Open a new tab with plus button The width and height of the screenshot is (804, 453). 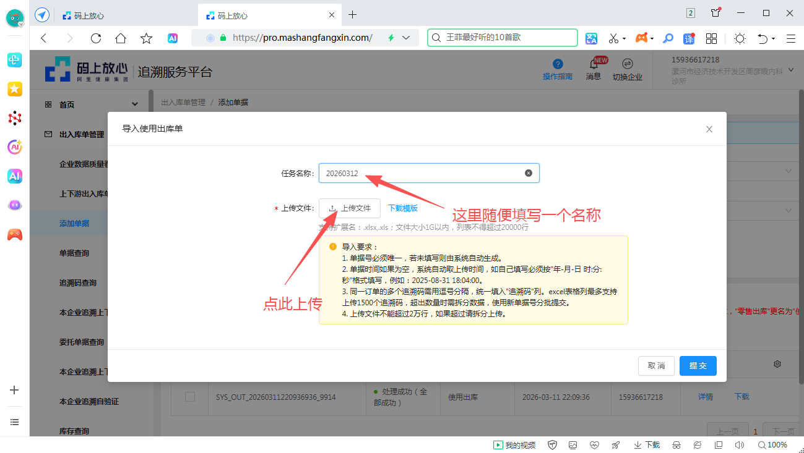tap(352, 15)
